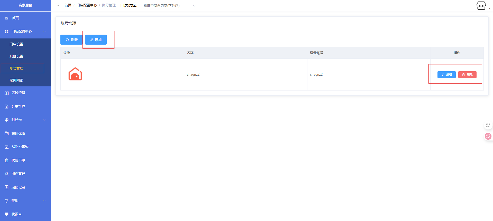Expand the 时长卡 submenu chevron
This screenshot has height=221, width=493.
(44, 120)
